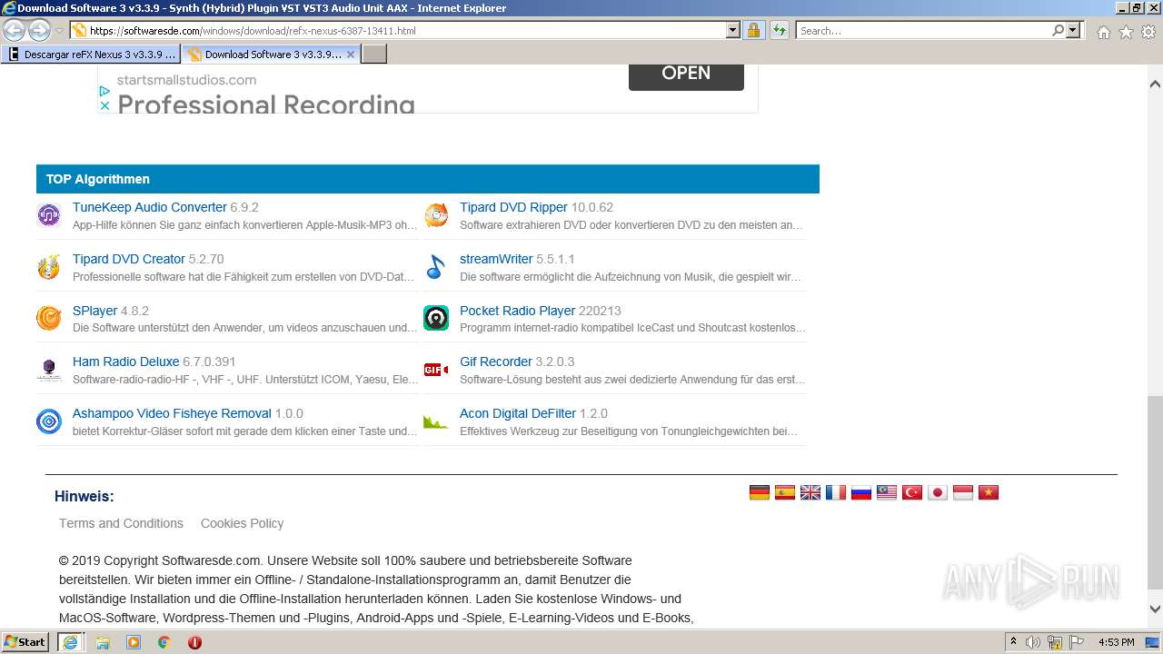Switch language with the UK flag
This screenshot has width=1163, height=654.
(810, 492)
